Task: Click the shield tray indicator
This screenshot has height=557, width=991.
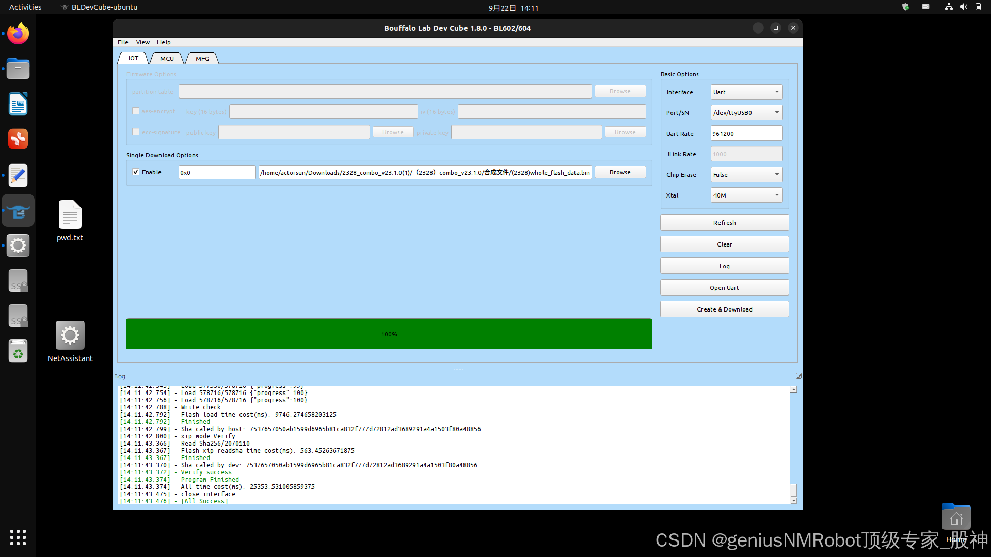Action: tap(905, 7)
